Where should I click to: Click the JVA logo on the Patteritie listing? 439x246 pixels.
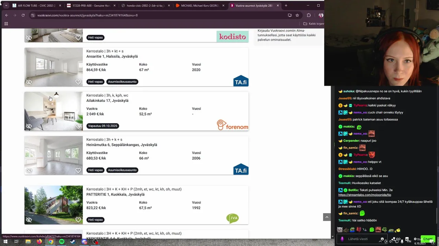tap(233, 218)
